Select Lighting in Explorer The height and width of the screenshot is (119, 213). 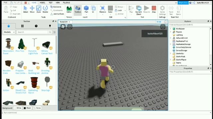tap(179, 35)
